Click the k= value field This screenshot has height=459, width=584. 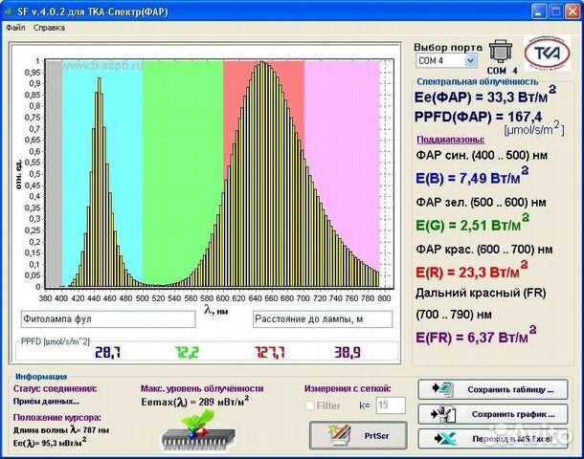[387, 405]
